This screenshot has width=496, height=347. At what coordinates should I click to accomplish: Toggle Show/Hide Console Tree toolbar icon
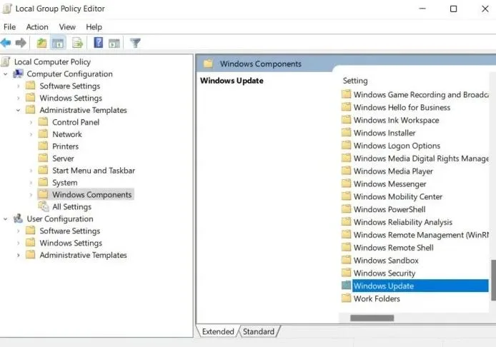click(58, 43)
